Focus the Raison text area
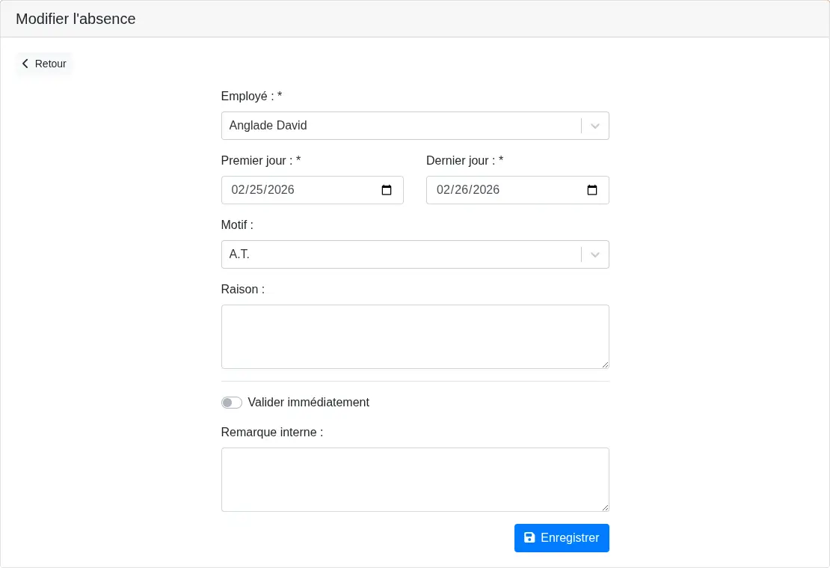This screenshot has width=830, height=568. 415,337
